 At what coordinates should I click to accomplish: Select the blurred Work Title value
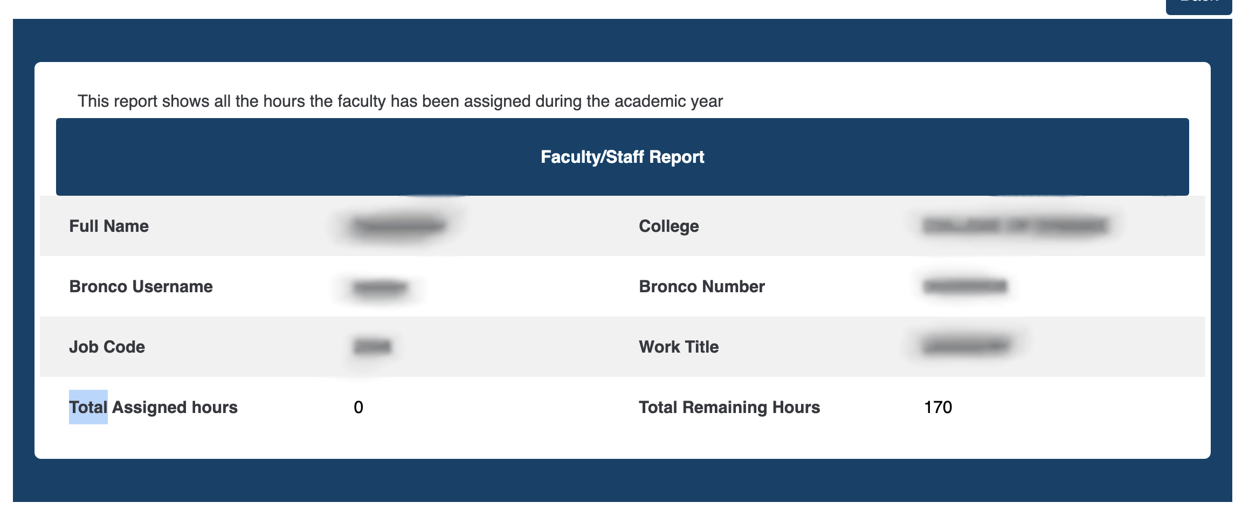(965, 347)
